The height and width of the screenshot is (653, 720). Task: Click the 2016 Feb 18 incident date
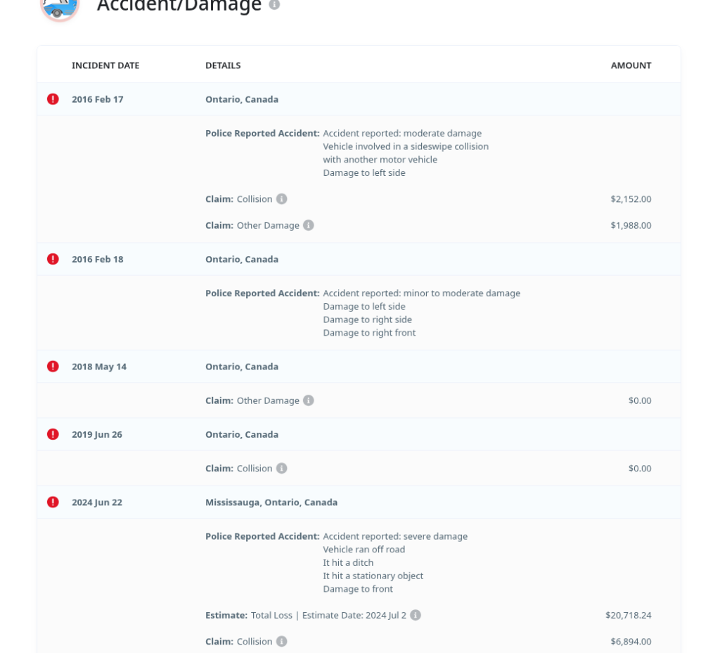tap(97, 259)
